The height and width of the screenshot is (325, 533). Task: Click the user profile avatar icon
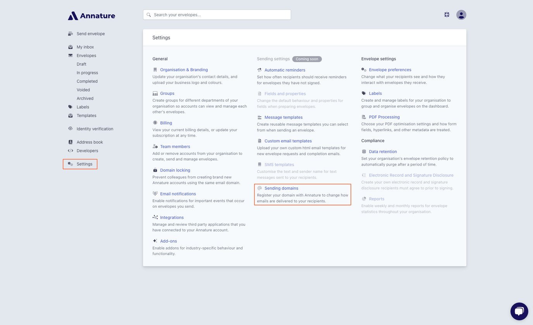click(461, 15)
